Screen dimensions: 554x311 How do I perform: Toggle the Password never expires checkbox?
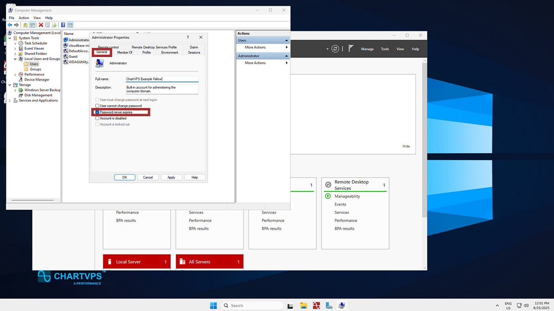97,112
